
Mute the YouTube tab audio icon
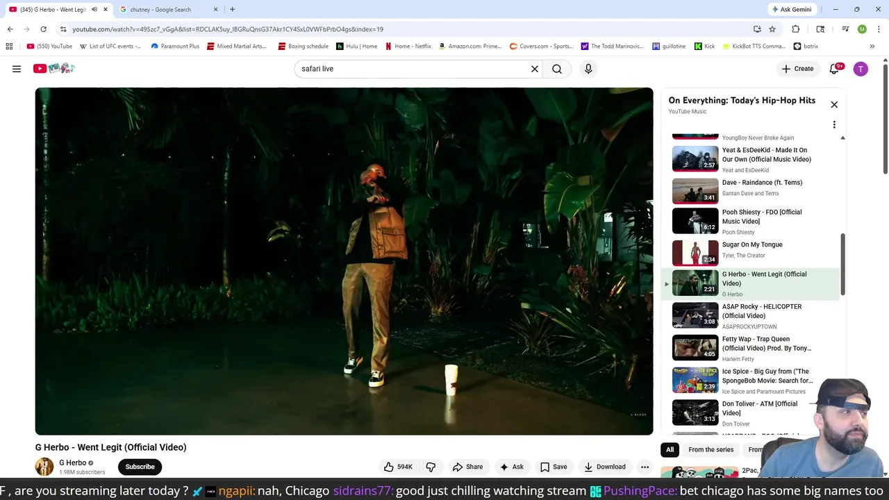[94, 10]
